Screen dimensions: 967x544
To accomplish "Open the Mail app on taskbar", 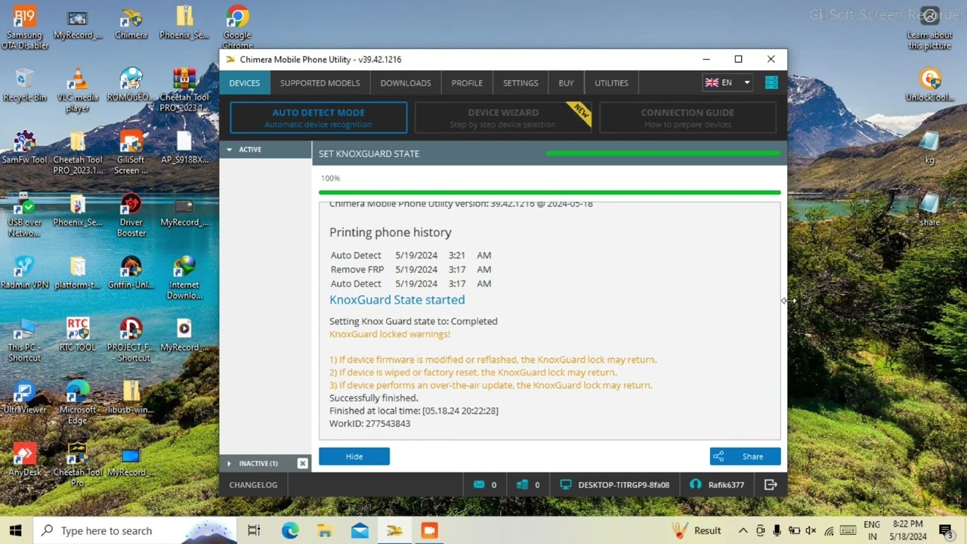I will click(x=360, y=530).
